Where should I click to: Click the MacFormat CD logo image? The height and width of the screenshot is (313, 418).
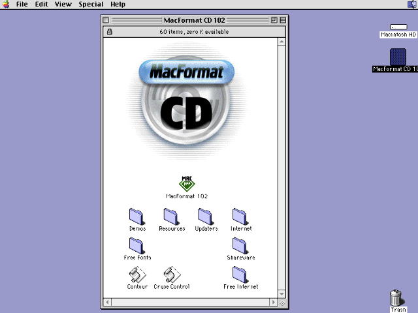186,102
